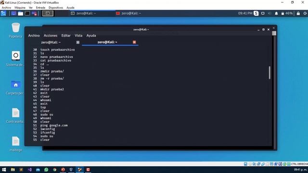Open maltego file on desktop

click(x=15, y=144)
